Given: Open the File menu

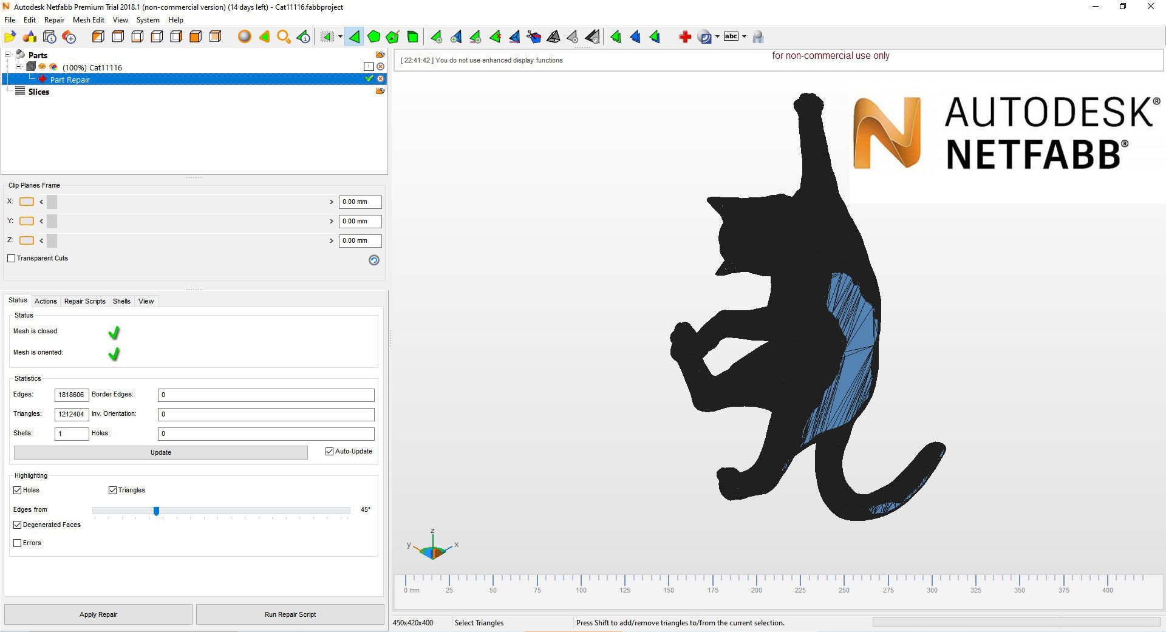Looking at the screenshot, I should pos(10,20).
